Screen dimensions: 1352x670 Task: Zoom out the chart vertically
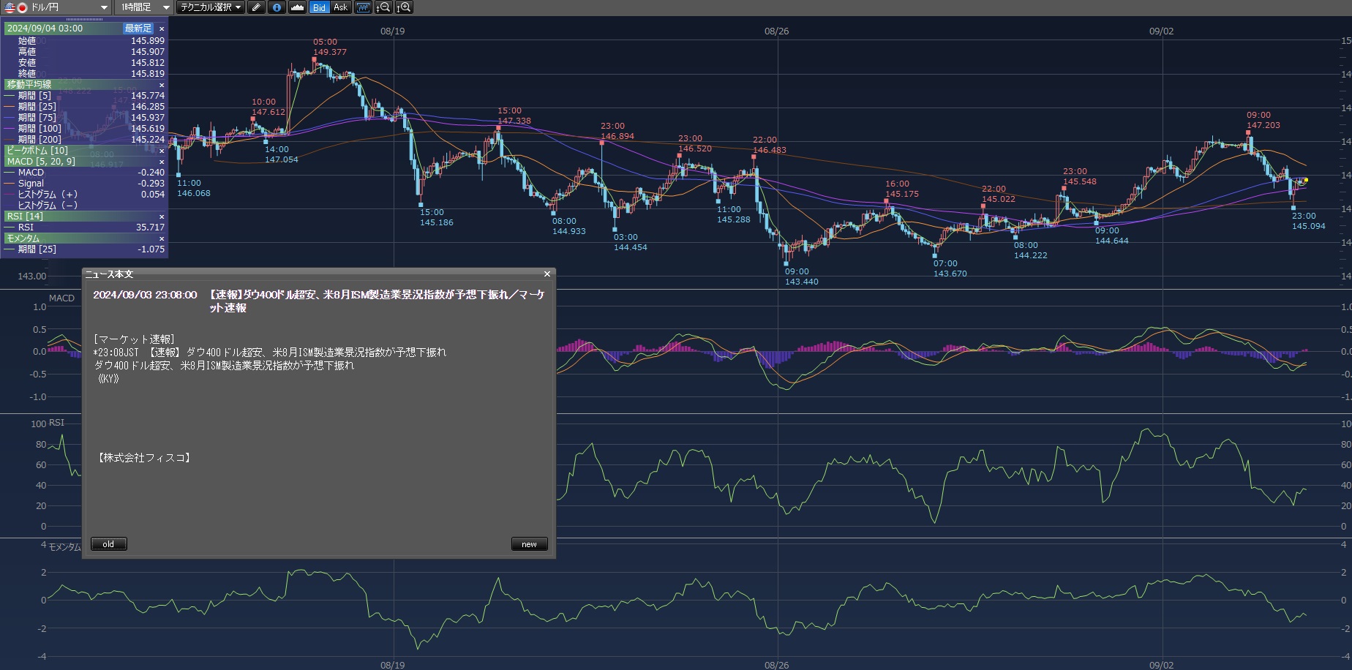pyautogui.click(x=383, y=7)
